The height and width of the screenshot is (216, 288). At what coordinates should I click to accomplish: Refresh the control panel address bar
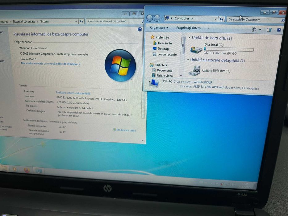(81, 21)
